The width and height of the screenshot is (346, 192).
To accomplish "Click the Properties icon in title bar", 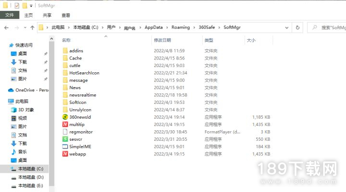I will click(17, 5).
